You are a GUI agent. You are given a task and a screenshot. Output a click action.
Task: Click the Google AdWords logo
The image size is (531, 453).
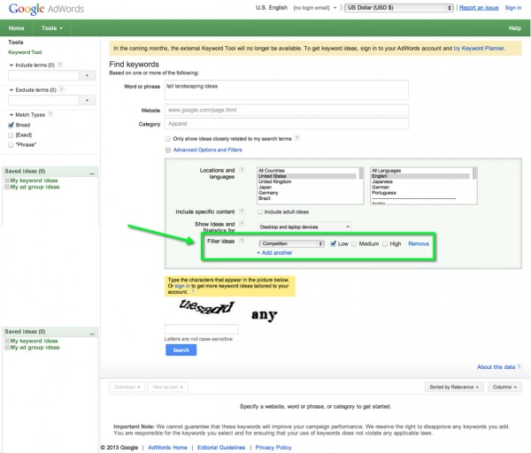click(46, 9)
